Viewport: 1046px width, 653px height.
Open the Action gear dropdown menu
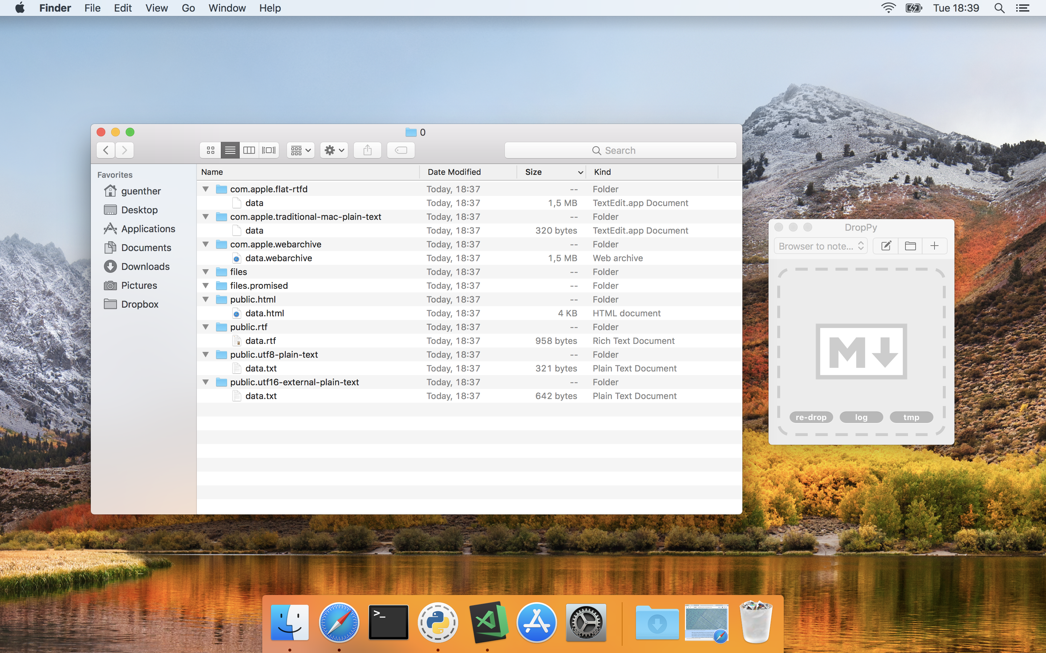[334, 150]
